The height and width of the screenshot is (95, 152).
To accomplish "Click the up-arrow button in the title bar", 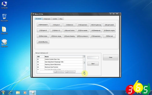I will (110, 14).
